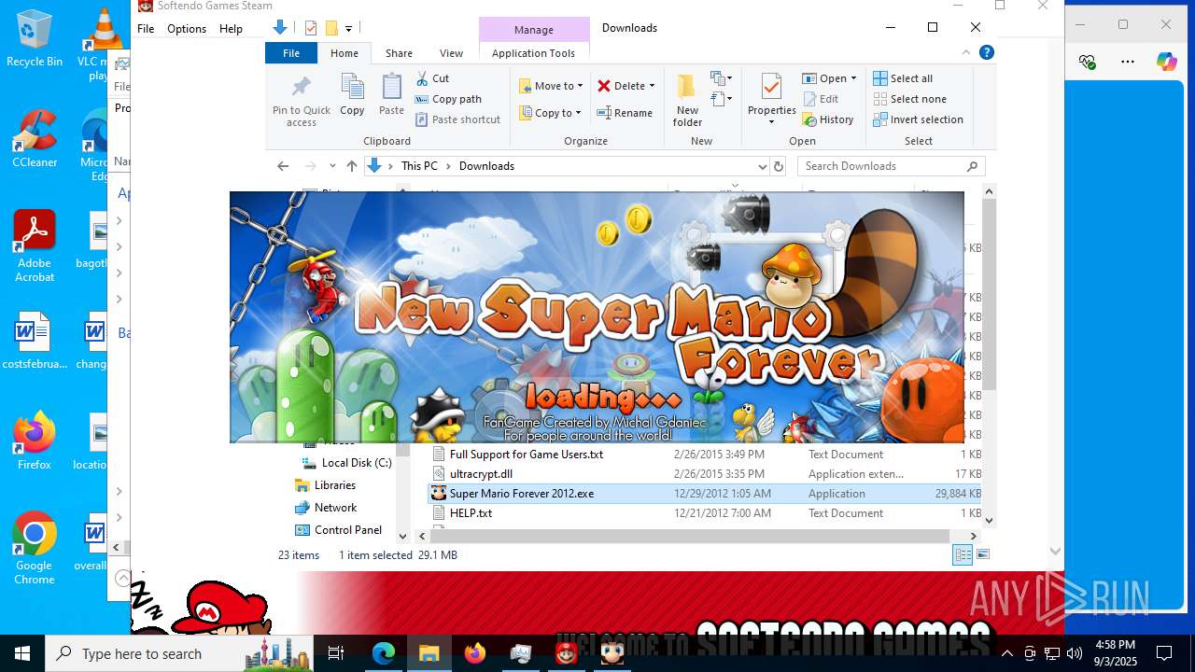Switch to the Share tab
Image resolution: width=1195 pixels, height=672 pixels.
click(399, 53)
